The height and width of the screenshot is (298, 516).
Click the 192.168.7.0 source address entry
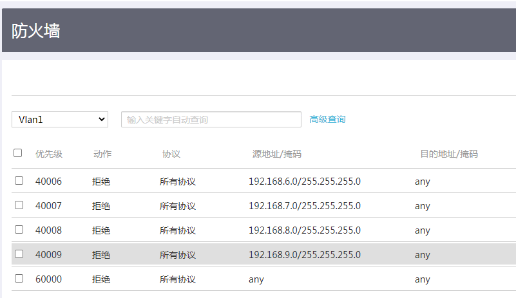305,206
